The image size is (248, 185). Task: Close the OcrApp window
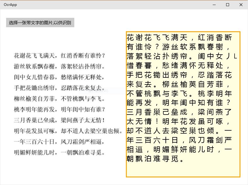pyautogui.click(x=241, y=5)
